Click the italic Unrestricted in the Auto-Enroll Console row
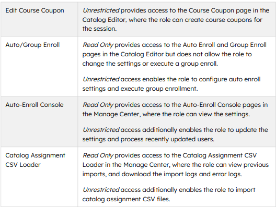 [x=101, y=130]
